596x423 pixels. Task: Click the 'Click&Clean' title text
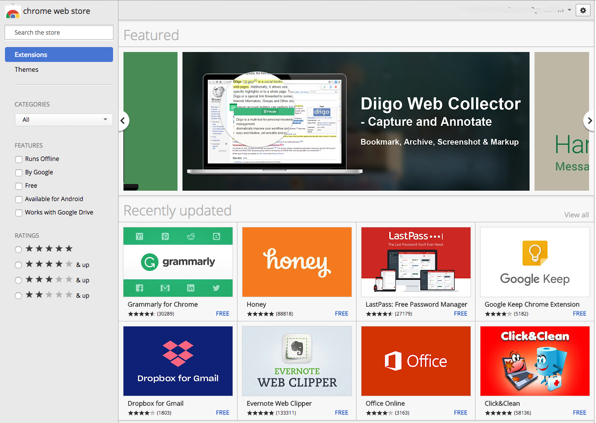pos(502,403)
